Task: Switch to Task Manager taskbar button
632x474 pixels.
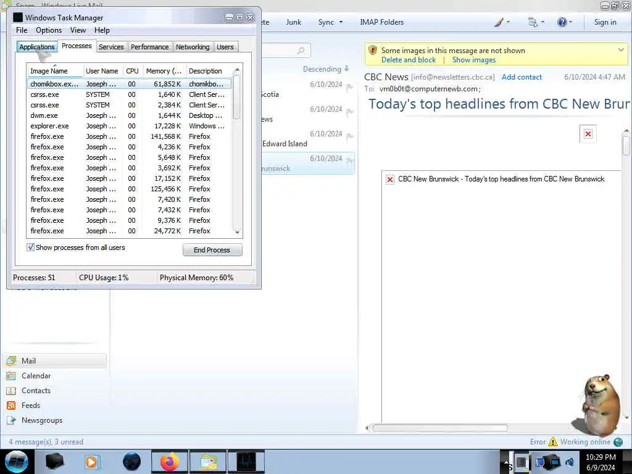Action: click(x=246, y=462)
